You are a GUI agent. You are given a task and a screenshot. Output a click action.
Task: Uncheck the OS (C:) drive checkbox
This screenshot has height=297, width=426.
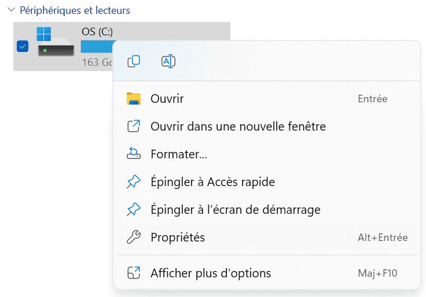[23, 46]
